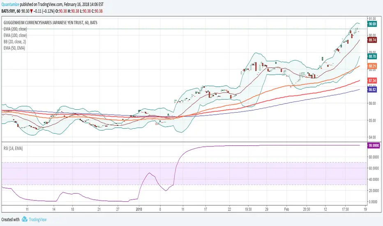Click the 91.00 price axis label

(372, 18)
